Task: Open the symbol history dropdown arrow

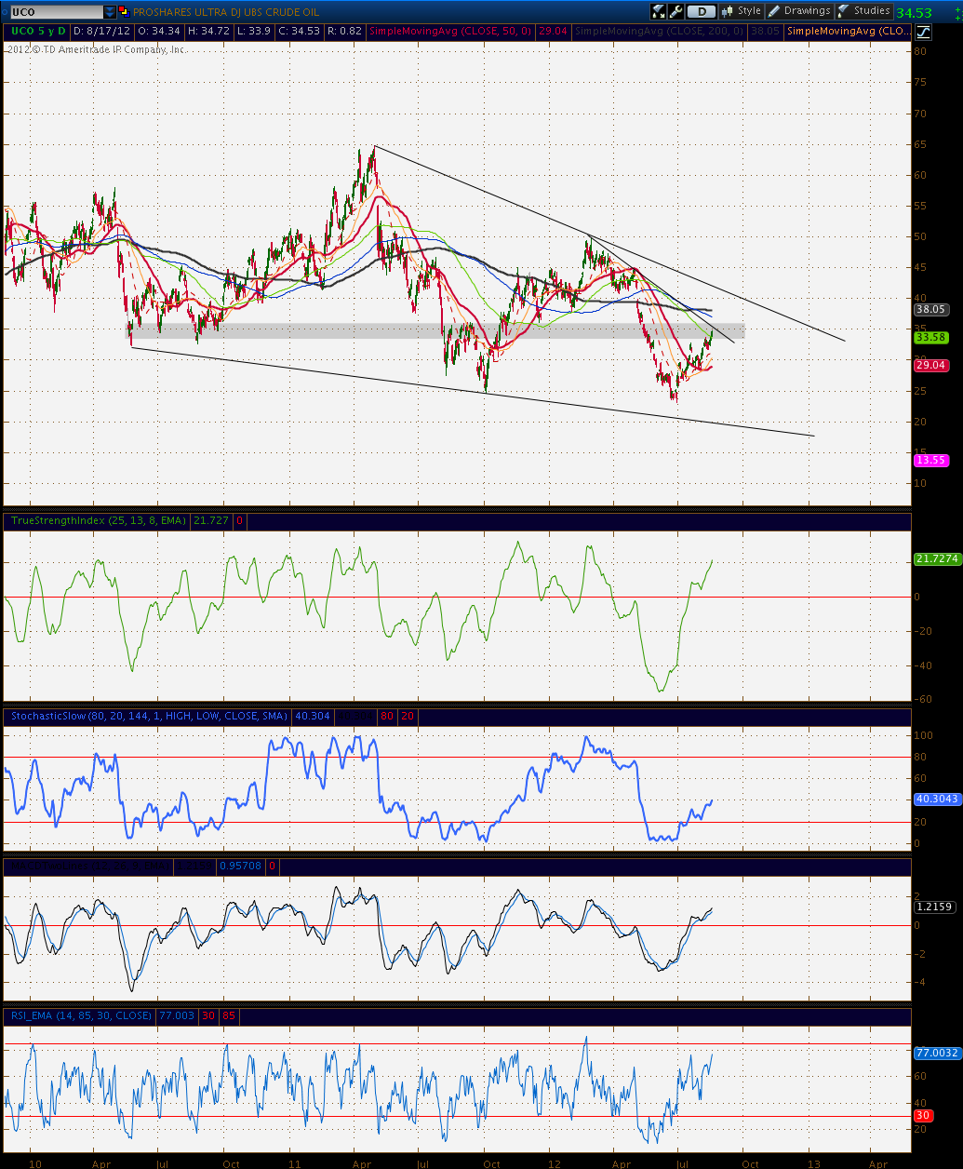Action: point(111,11)
